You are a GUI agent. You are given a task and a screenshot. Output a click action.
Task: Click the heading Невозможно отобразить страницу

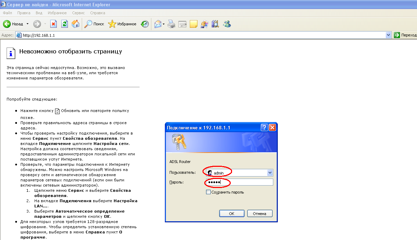point(71,52)
